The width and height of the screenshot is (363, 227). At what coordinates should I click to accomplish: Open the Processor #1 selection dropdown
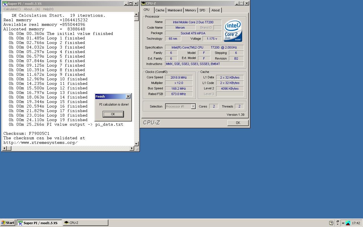tap(193, 106)
